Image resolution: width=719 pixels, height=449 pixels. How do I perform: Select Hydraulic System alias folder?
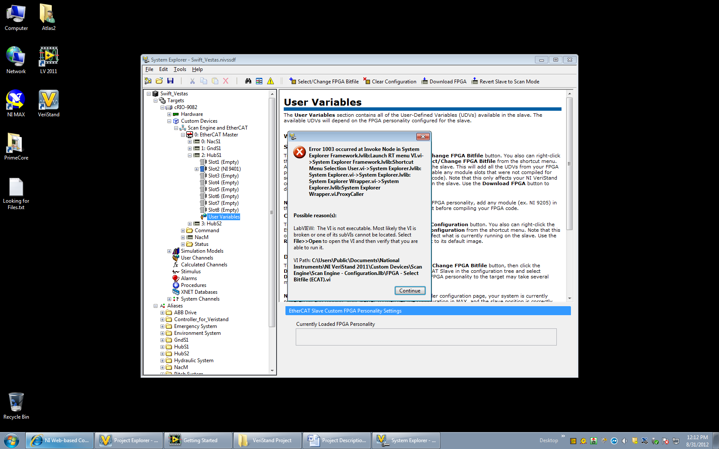pos(194,360)
